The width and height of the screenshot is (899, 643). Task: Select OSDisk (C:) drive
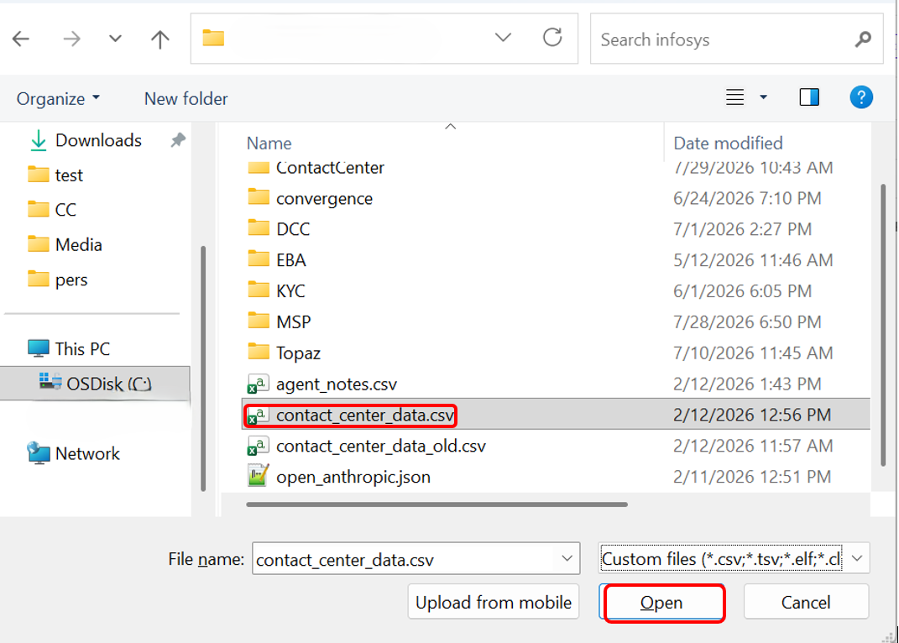95,383
